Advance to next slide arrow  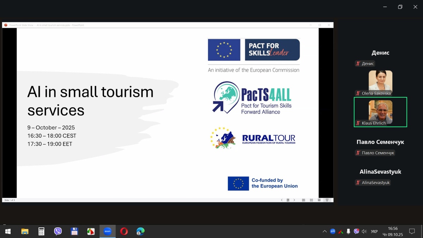pos(294,200)
